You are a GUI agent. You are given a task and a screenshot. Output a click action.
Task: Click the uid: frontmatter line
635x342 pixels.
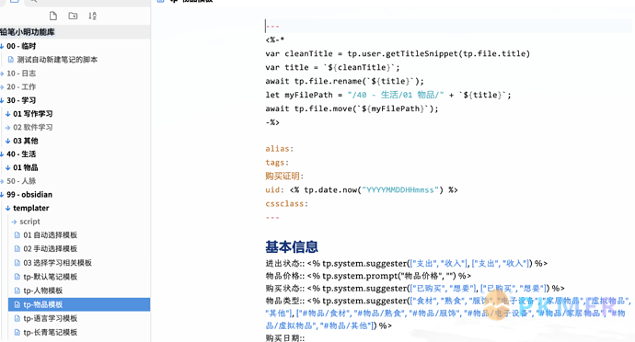click(x=362, y=189)
